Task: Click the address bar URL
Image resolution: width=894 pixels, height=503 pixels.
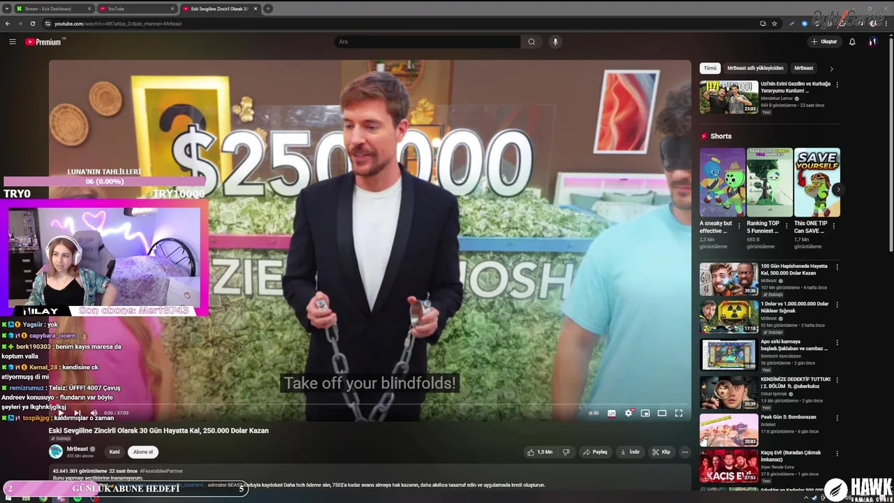Action: 118,24
